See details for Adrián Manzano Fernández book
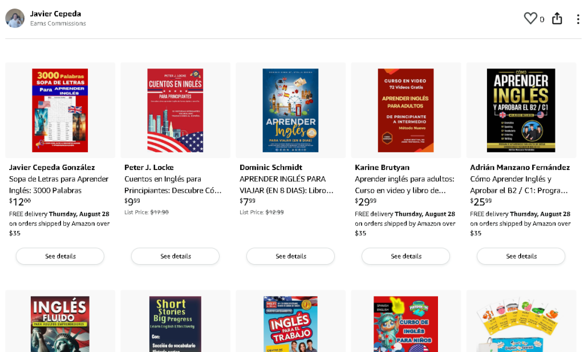Image resolution: width=584 pixels, height=352 pixels. [521, 256]
